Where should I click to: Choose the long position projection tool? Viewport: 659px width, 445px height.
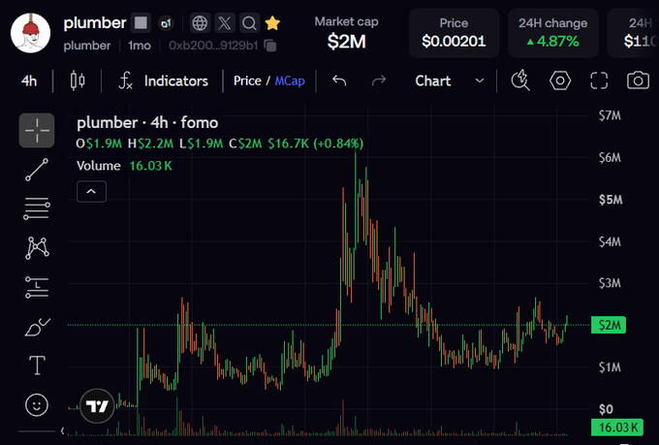[37, 287]
